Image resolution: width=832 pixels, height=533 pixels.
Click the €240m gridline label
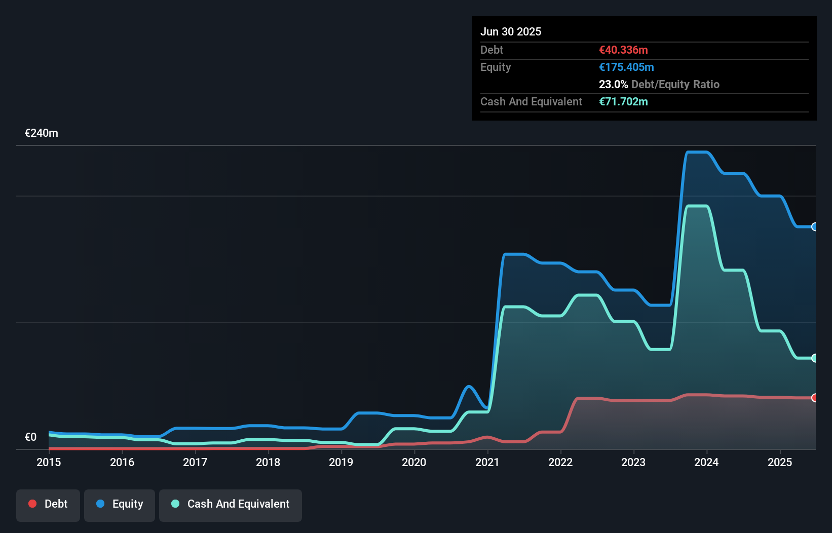tap(41, 133)
